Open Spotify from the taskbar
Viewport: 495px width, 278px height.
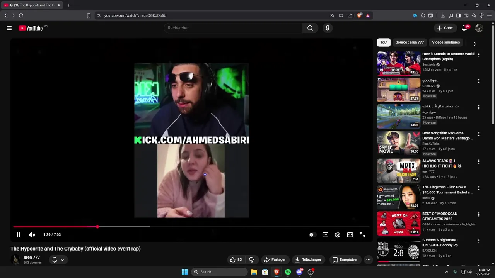[288, 272]
